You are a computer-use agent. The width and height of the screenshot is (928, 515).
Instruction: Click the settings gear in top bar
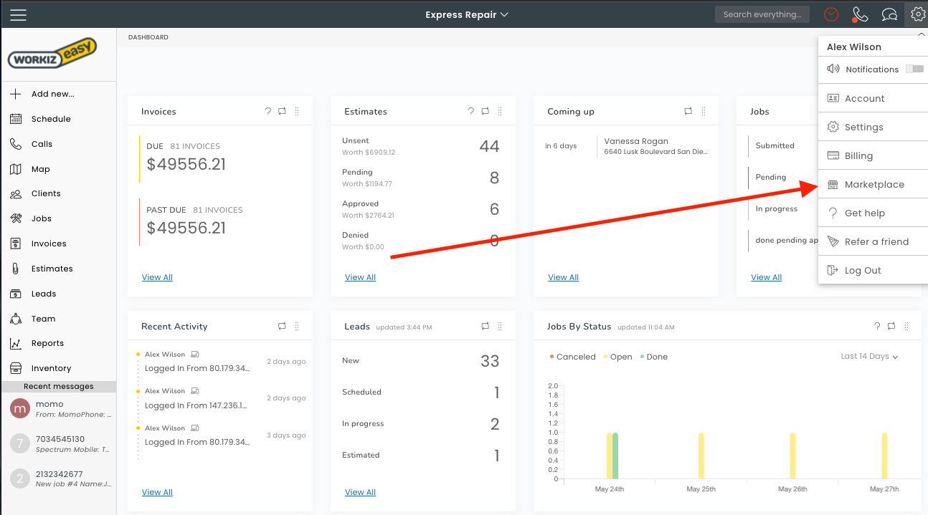917,14
